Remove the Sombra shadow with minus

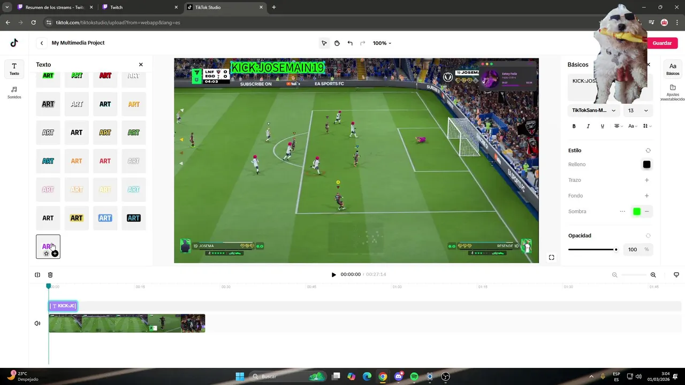(646, 211)
